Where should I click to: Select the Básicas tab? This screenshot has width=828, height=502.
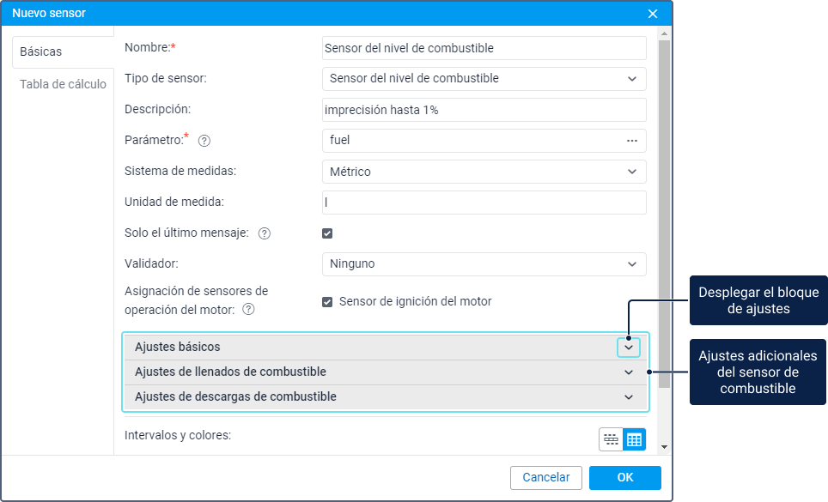coord(41,51)
